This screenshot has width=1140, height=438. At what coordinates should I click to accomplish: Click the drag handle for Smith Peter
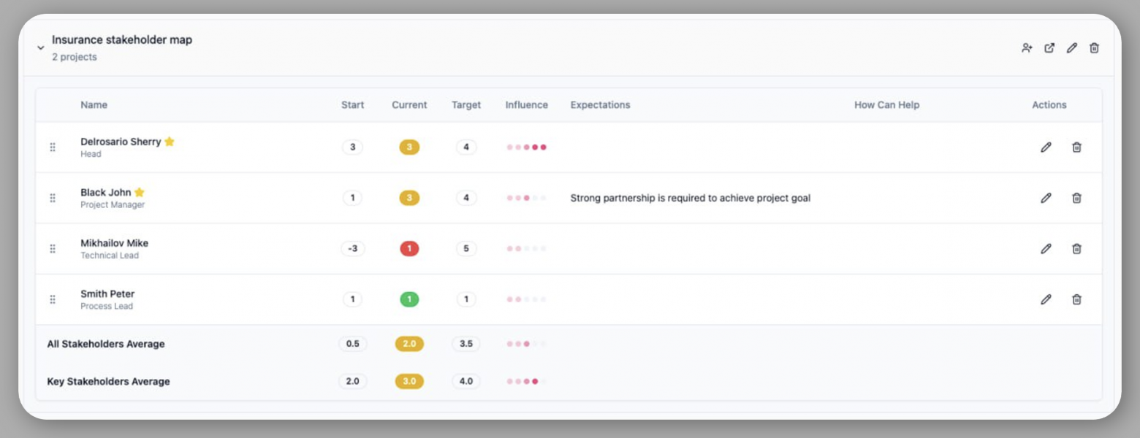53,299
